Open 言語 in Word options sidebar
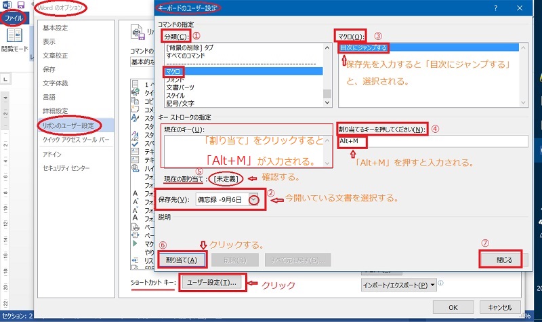Screen dimensions: 542x322 pyautogui.click(x=49, y=97)
